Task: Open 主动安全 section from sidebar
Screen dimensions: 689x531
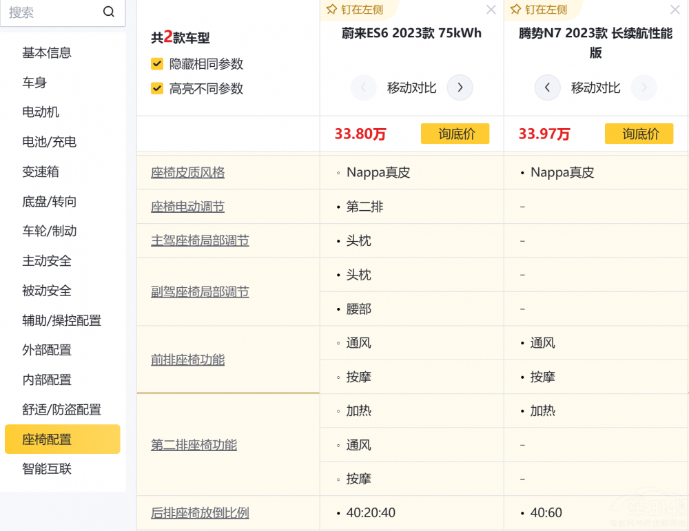Action: (x=47, y=261)
